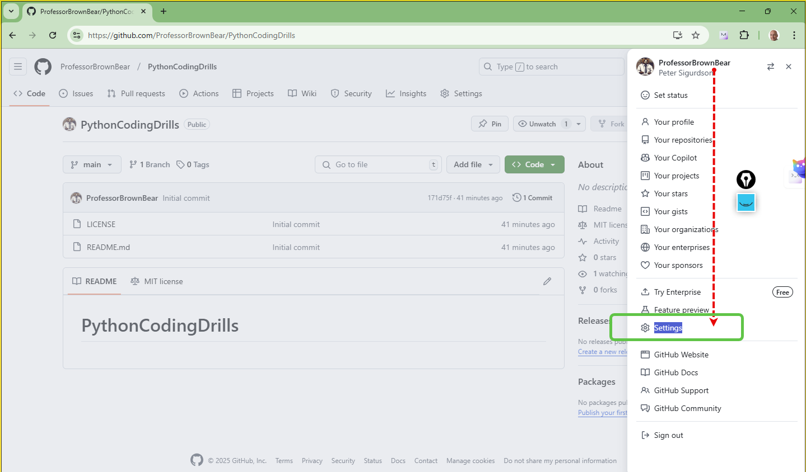Click the GitHub logo in the footer
The width and height of the screenshot is (806, 472).
tap(197, 460)
